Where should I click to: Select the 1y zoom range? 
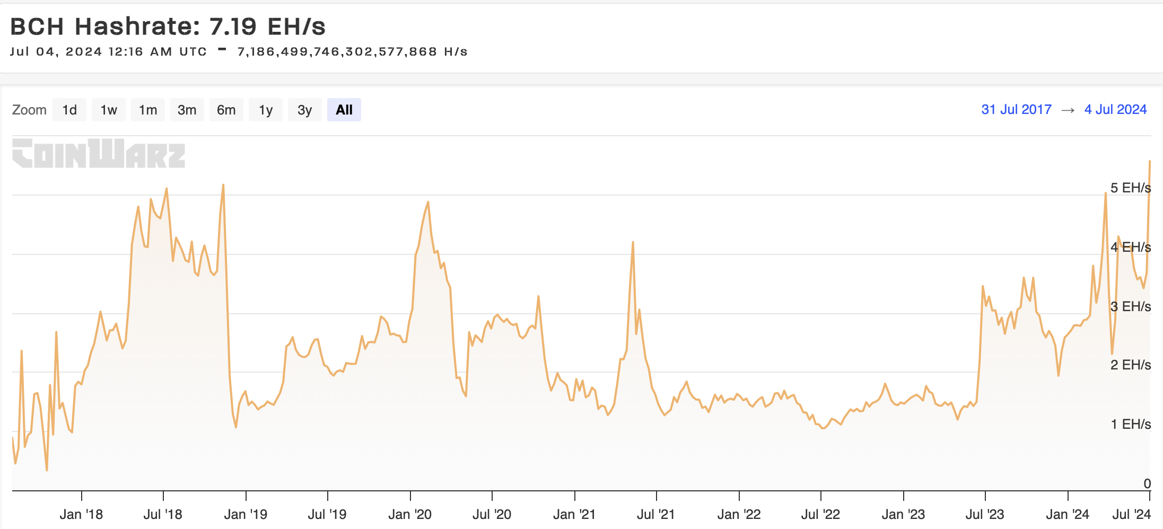tap(266, 110)
